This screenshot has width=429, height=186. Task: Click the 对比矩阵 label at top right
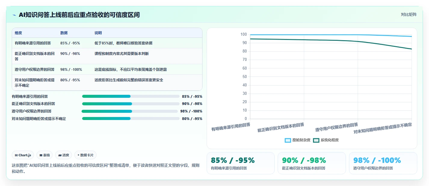pos(409,14)
